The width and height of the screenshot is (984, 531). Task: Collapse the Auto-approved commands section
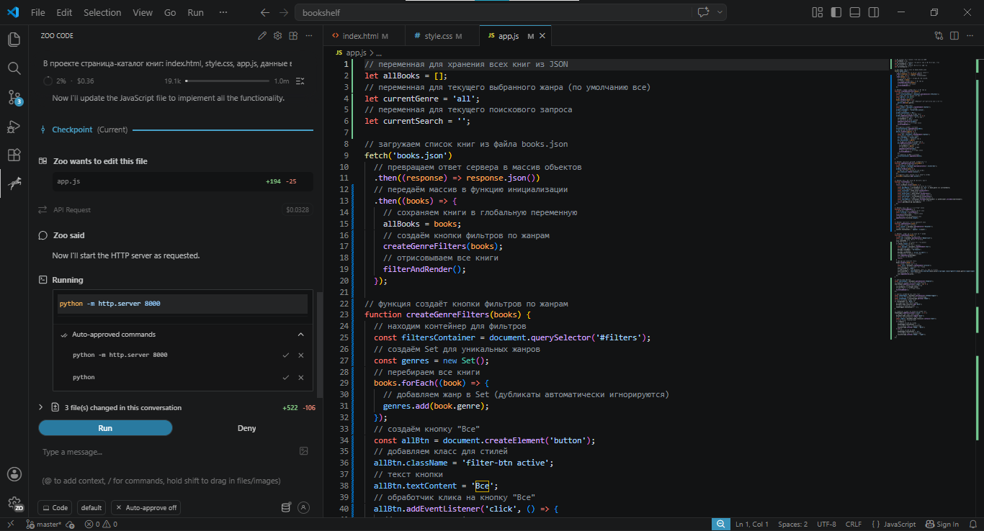300,335
